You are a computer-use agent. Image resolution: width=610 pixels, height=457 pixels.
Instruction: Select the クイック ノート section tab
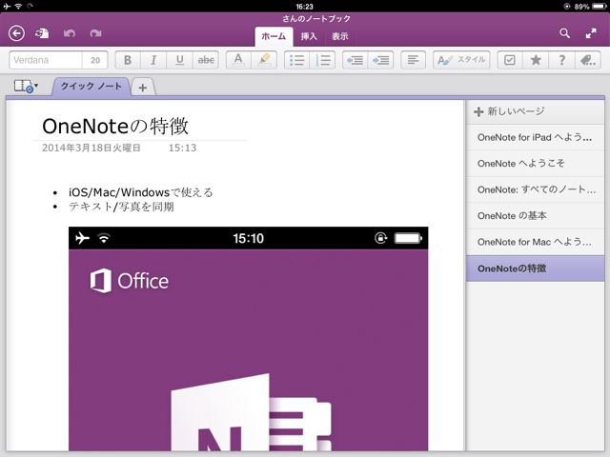pos(91,87)
